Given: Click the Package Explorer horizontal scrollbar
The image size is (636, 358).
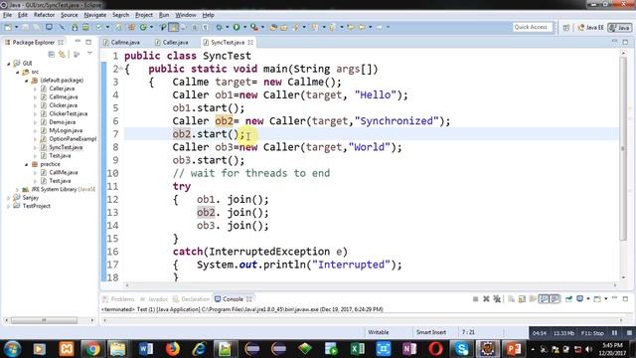Looking at the screenshot, I should [44, 320].
